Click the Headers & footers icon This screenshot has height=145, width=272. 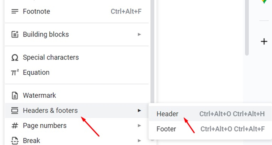[15, 110]
